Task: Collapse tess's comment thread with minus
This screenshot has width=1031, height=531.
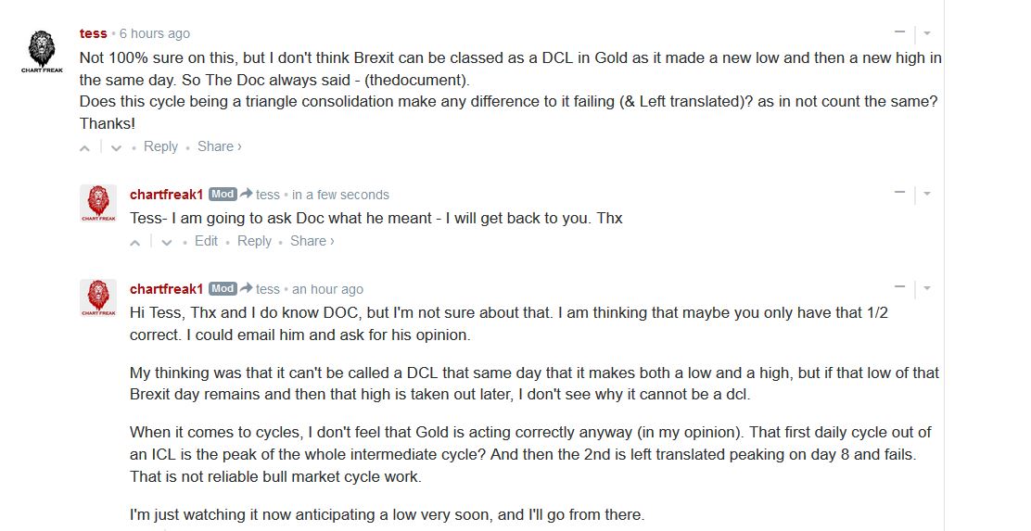Action: (899, 33)
